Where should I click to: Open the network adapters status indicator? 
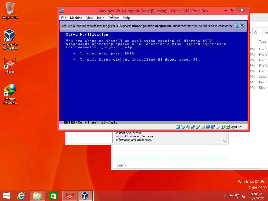coord(193,127)
